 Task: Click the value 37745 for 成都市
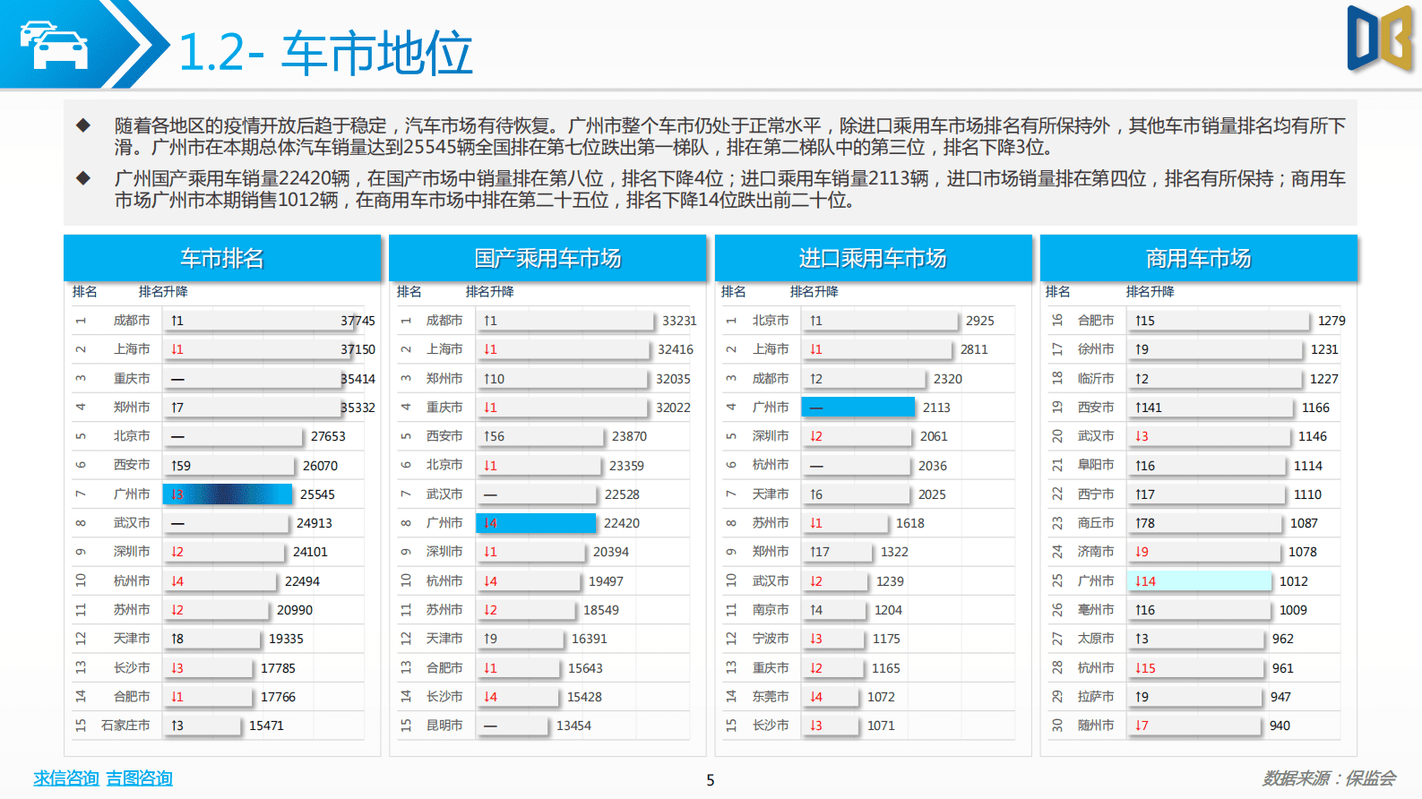[x=358, y=321]
